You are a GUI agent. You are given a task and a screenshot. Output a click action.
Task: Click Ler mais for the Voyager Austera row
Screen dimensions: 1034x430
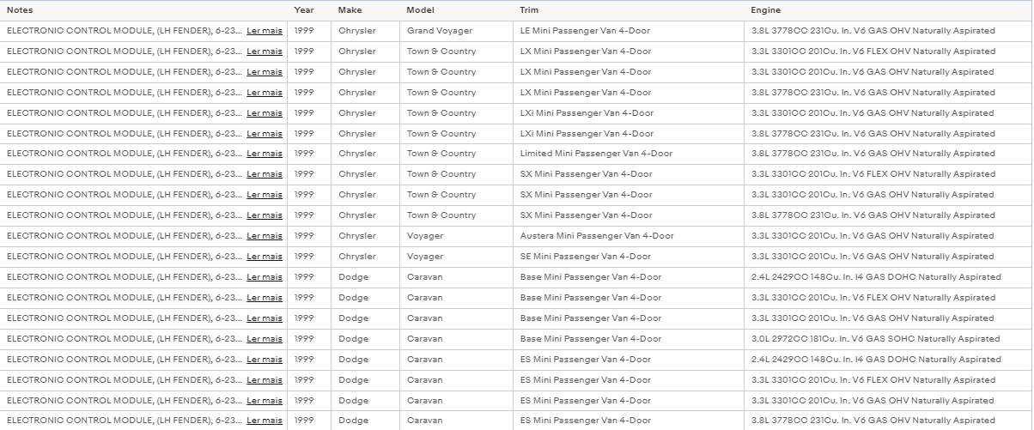[265, 236]
